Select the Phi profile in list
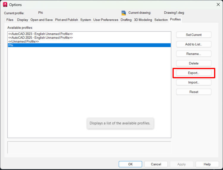Viewport: 223px width, 170px height. click(x=89, y=45)
